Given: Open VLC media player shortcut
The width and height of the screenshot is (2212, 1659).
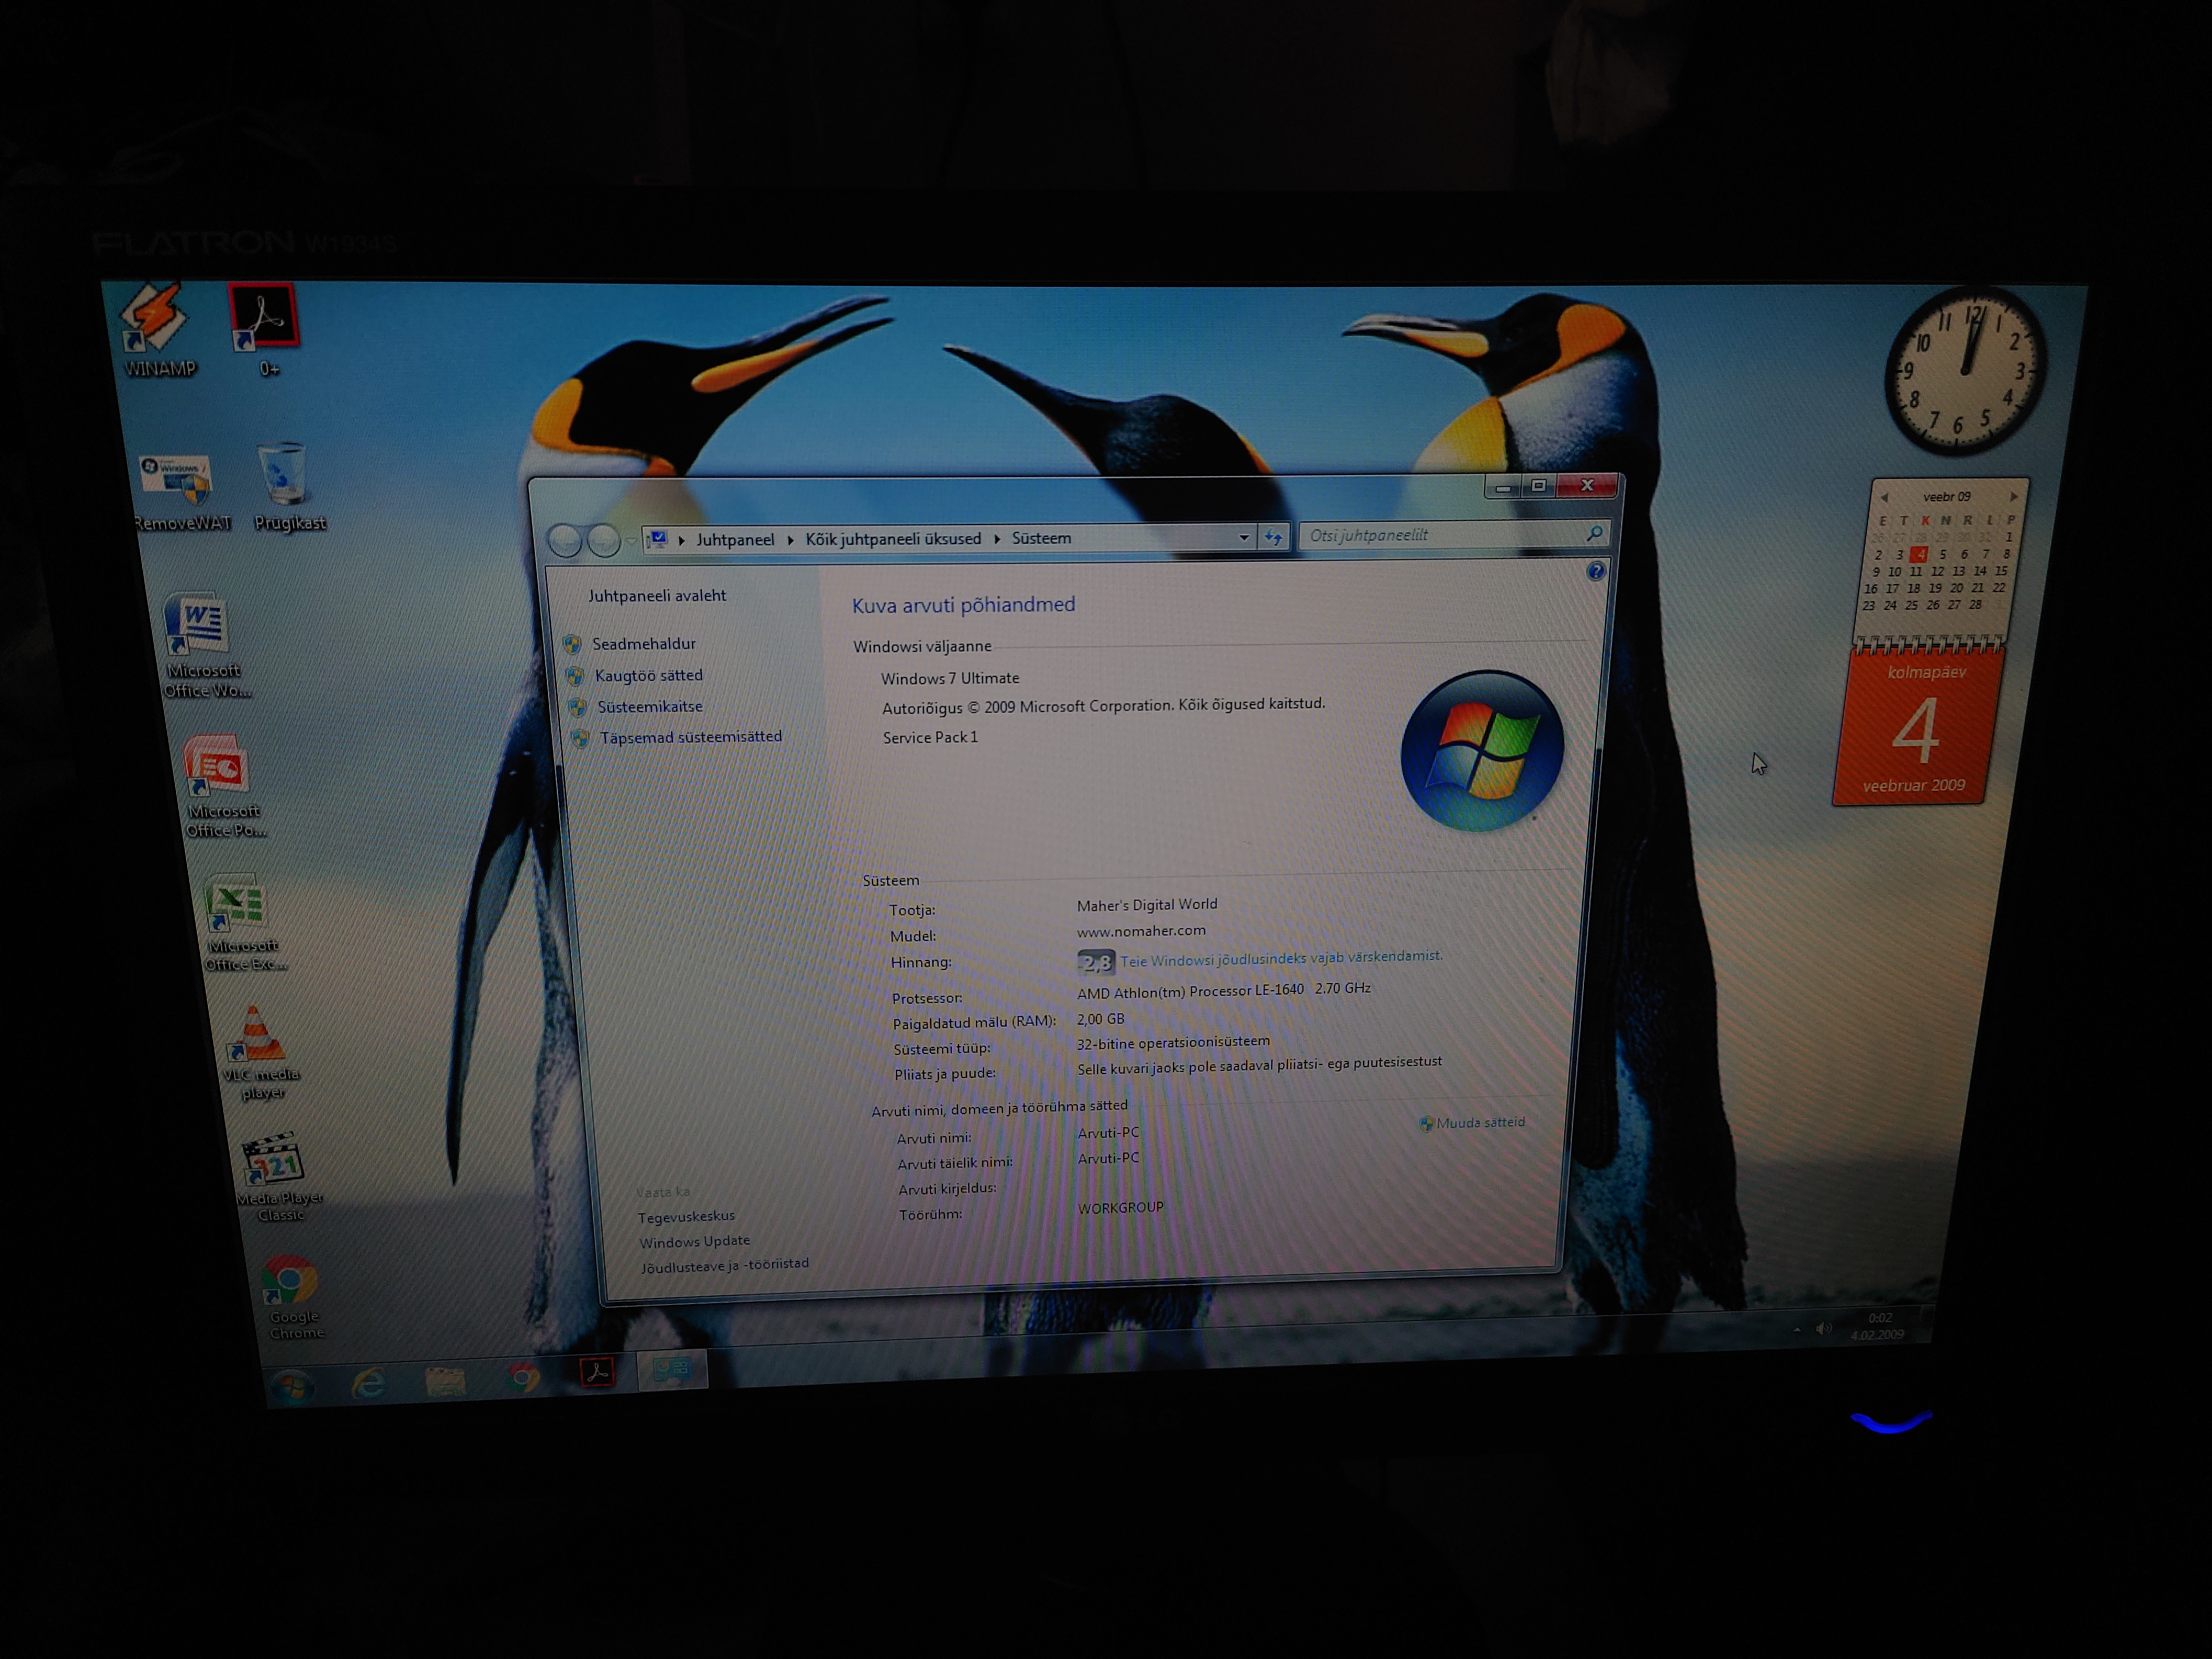Looking at the screenshot, I should [259, 1053].
